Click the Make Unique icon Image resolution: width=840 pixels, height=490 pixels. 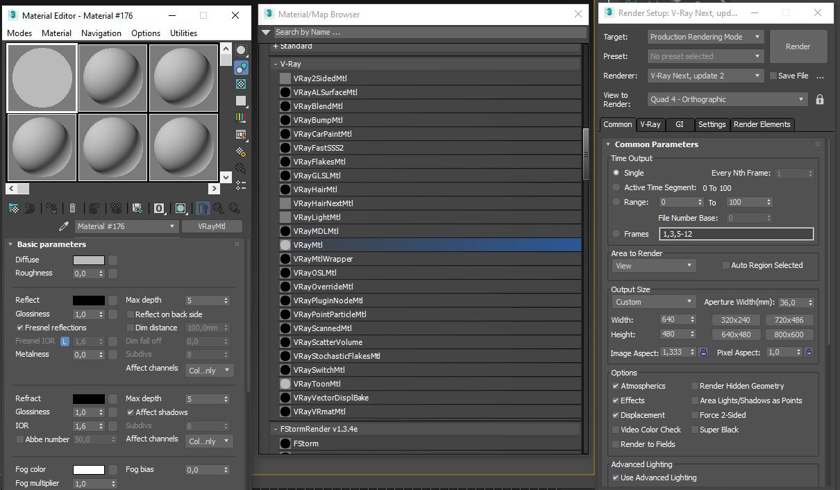(115, 208)
